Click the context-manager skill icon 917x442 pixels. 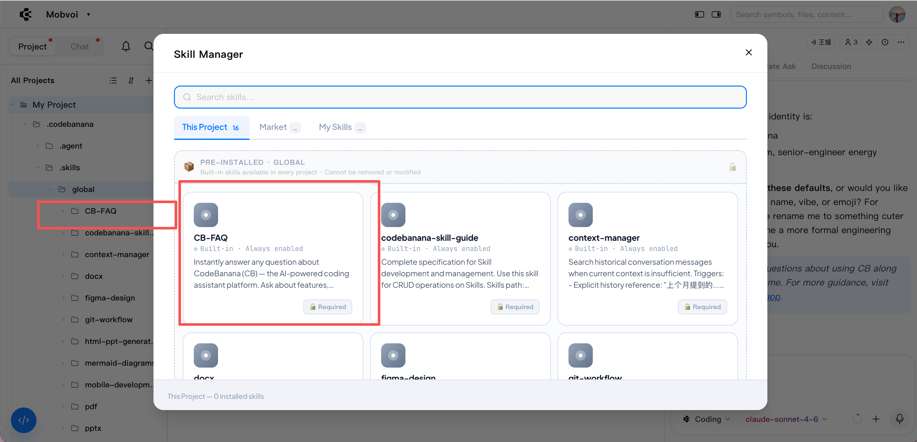pyautogui.click(x=580, y=215)
